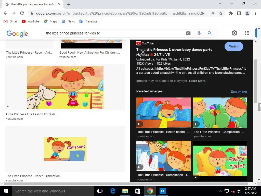Open Little Princess Life Lesson title link
The height and width of the screenshot is (196, 261).
point(32,114)
